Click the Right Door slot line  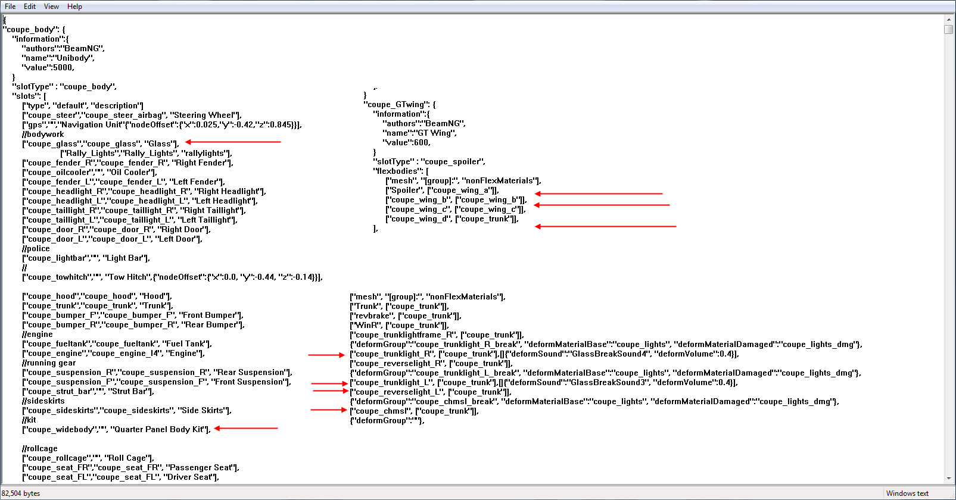pyautogui.click(x=116, y=229)
